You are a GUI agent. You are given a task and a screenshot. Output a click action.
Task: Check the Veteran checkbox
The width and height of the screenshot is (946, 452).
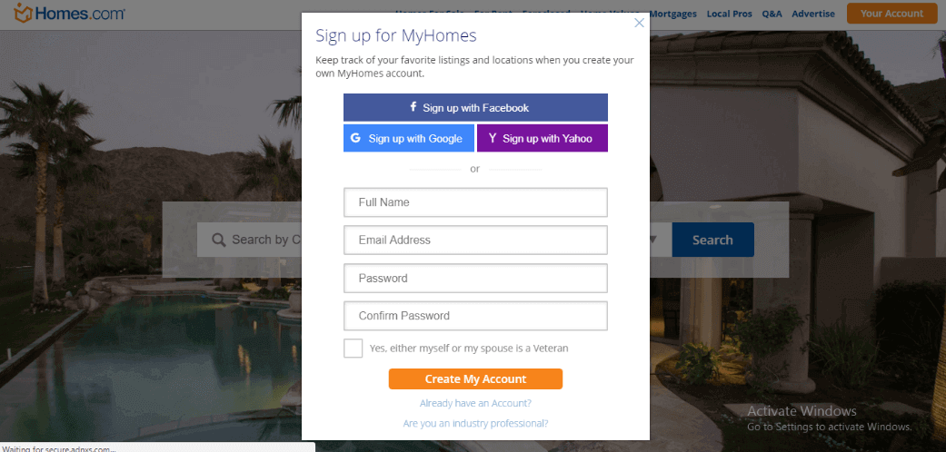353,349
